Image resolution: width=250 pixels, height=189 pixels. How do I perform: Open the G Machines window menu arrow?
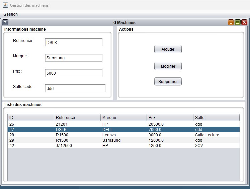pos(5,22)
